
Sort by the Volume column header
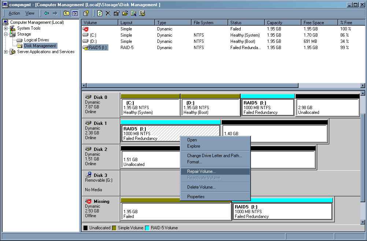click(100, 23)
